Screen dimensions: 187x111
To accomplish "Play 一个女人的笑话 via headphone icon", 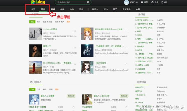I will (75, 31).
